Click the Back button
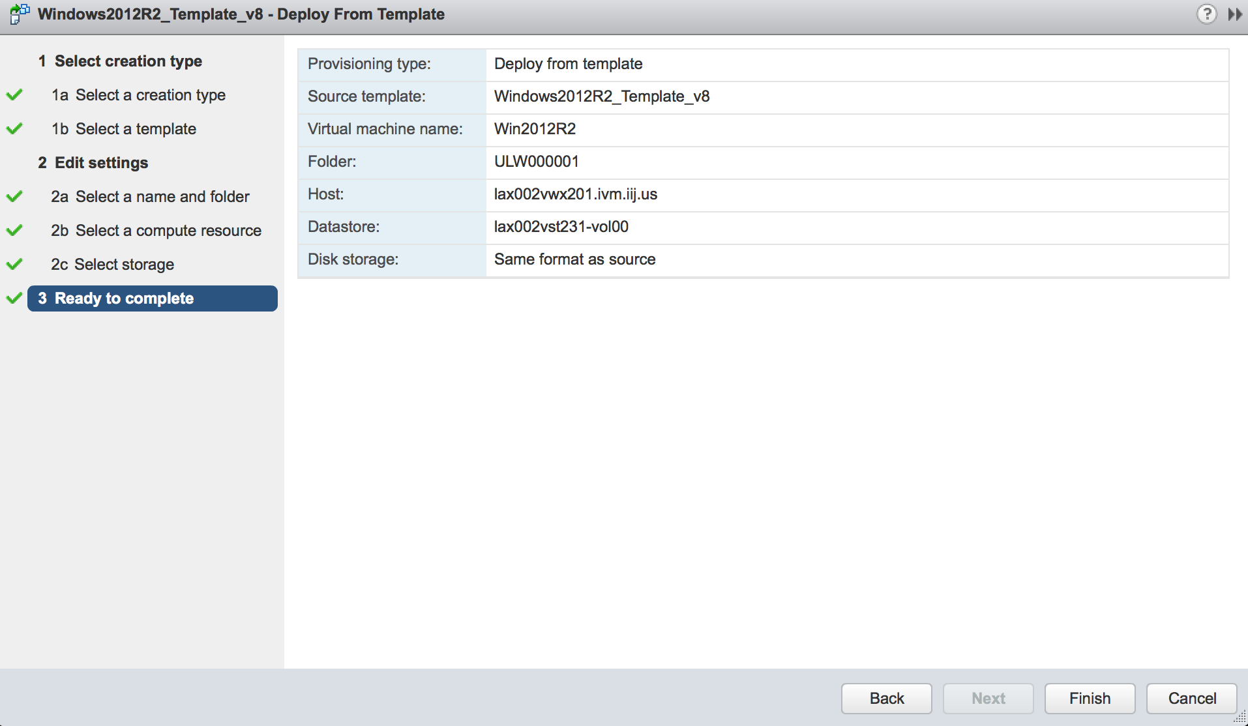 pos(887,699)
